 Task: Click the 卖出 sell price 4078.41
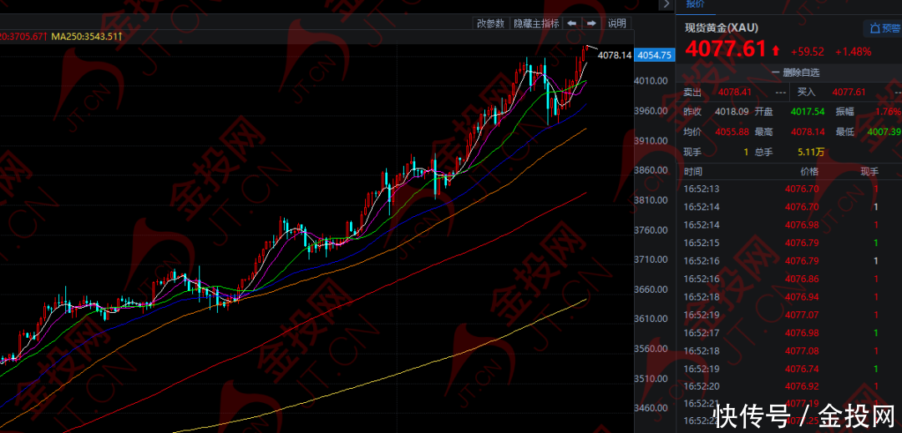coord(735,92)
